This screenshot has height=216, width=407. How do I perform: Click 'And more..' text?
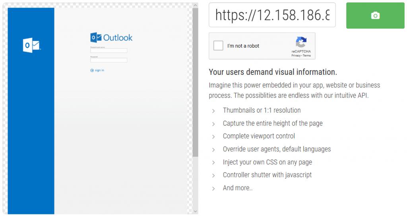238,188
